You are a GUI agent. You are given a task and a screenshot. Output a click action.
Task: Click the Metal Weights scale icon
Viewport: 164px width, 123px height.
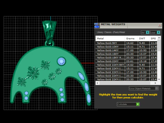[x=97, y=26]
